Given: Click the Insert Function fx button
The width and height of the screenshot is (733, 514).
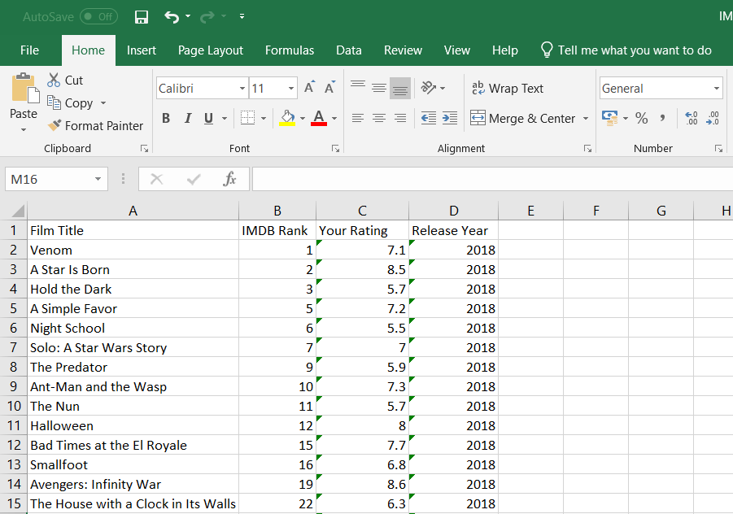Looking at the screenshot, I should point(229,179).
